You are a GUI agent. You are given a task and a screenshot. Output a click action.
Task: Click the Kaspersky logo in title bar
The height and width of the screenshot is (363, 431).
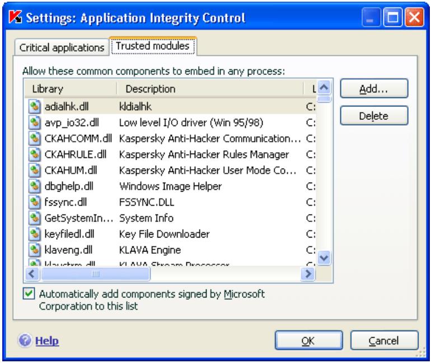coord(16,17)
